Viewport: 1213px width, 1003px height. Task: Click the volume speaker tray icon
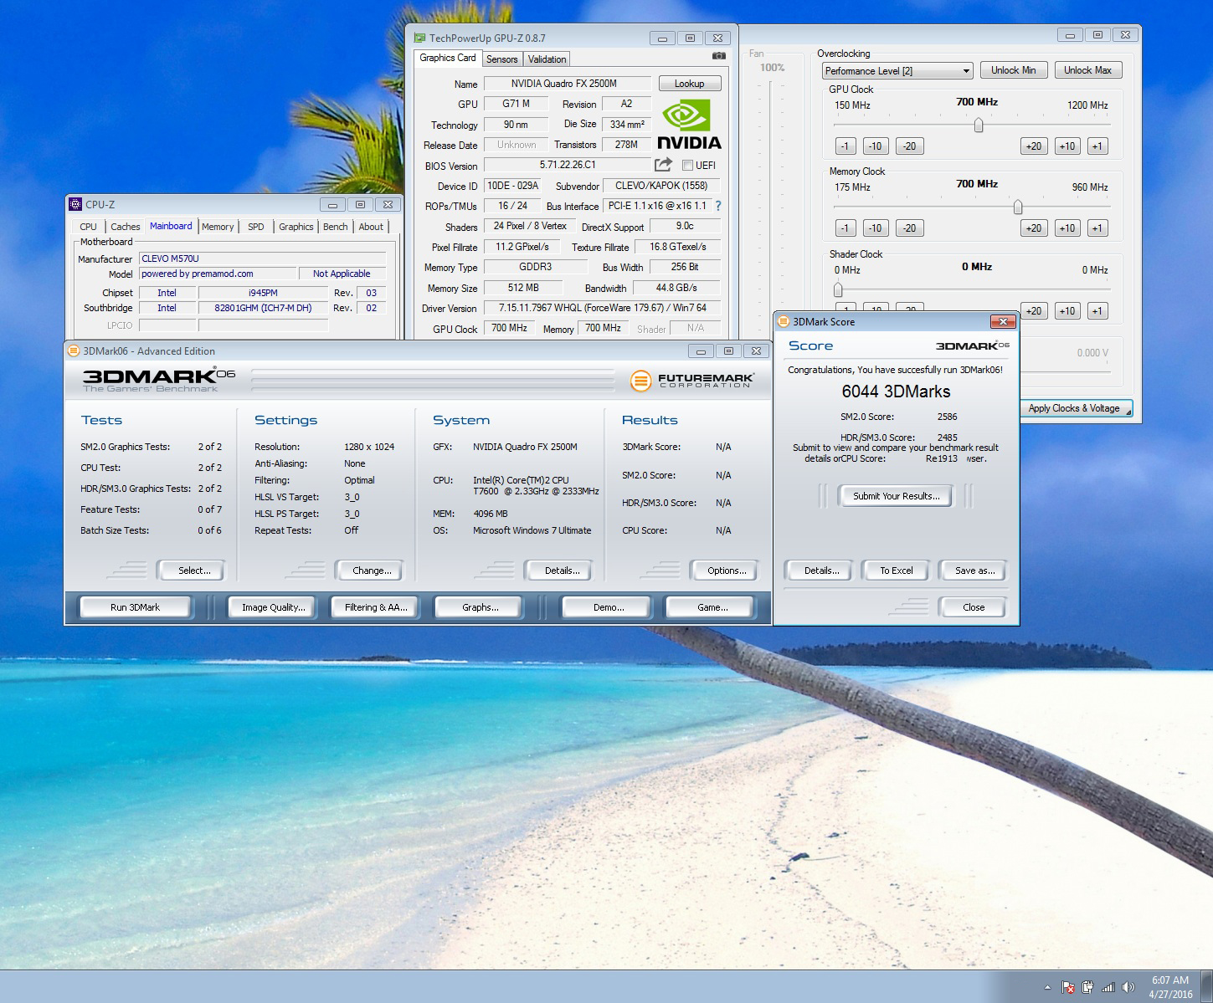pos(1128,987)
